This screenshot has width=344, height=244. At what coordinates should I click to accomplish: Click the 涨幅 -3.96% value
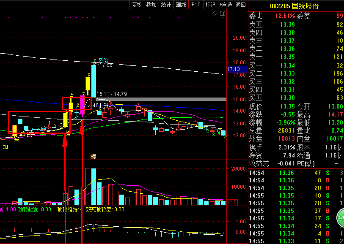pos(286,122)
